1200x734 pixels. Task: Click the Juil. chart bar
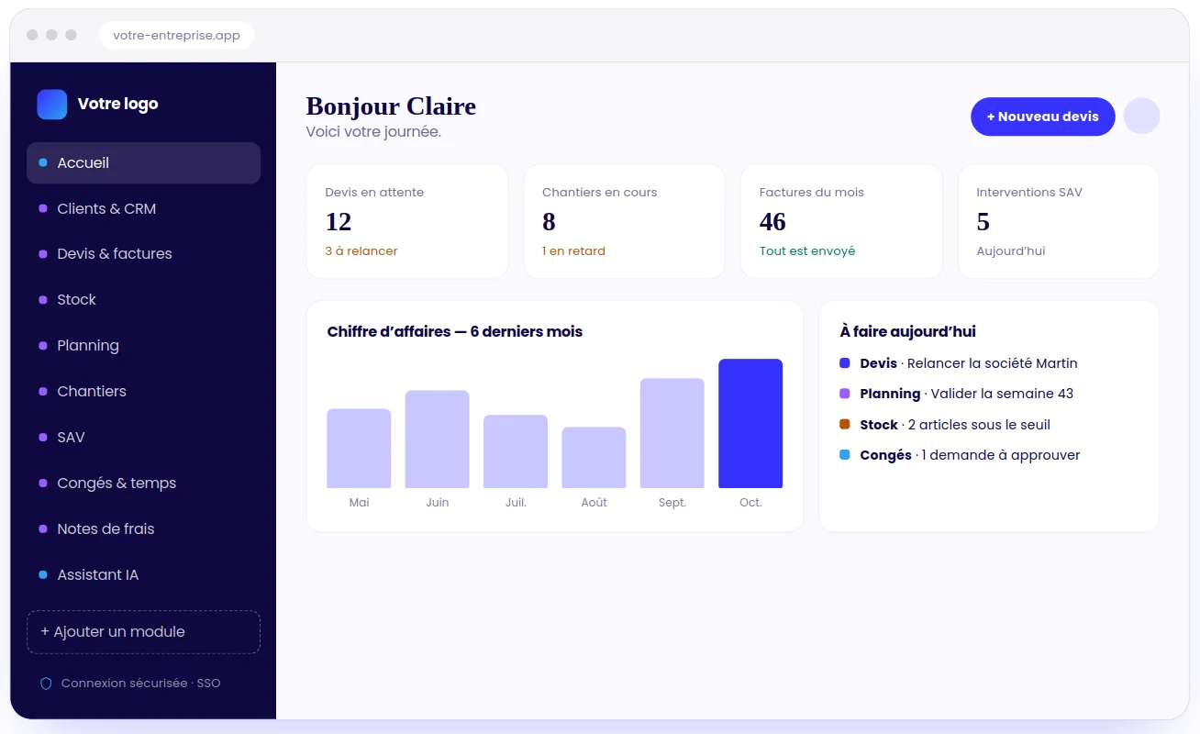click(516, 451)
